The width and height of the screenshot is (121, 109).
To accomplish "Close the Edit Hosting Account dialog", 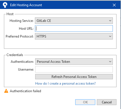I will coord(114,5).
